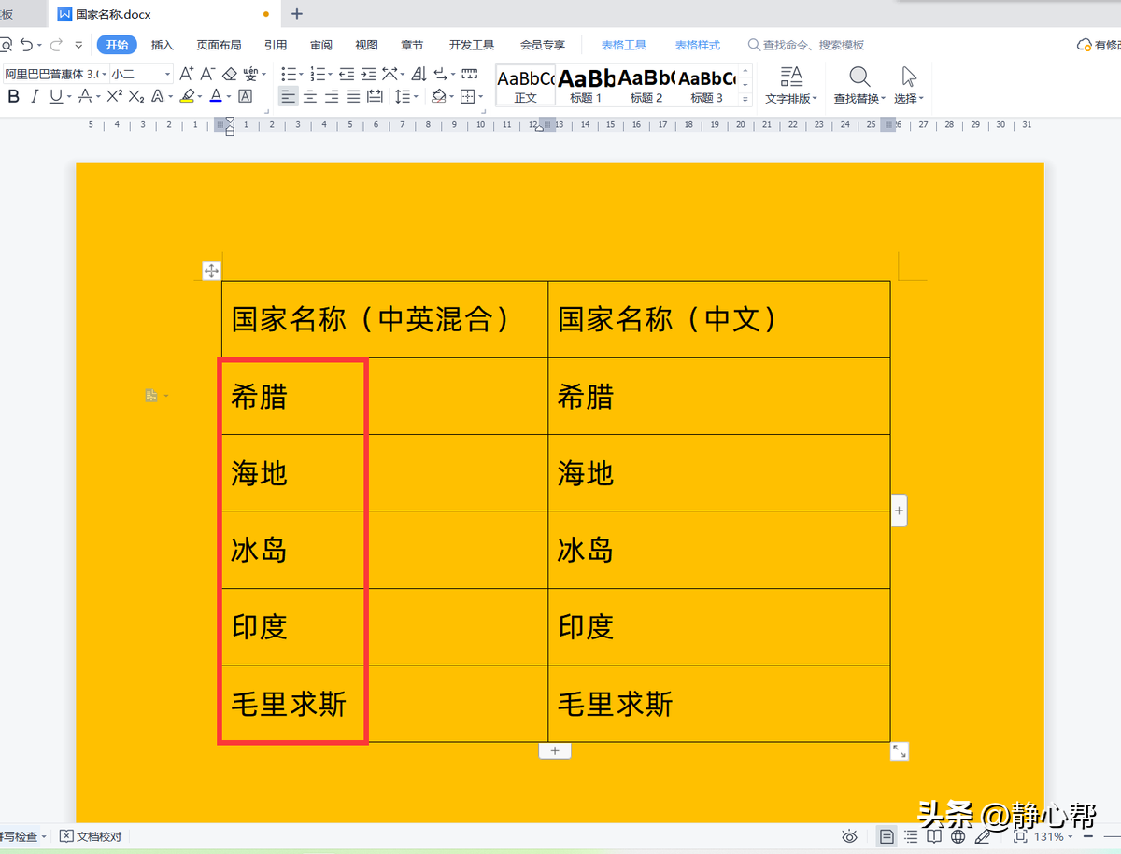Switch to 开始 ribbon tab
Screen dimensions: 1121x854
pyautogui.click(x=117, y=45)
